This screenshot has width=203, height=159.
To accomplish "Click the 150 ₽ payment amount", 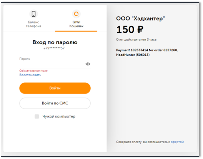I will click(x=130, y=29).
